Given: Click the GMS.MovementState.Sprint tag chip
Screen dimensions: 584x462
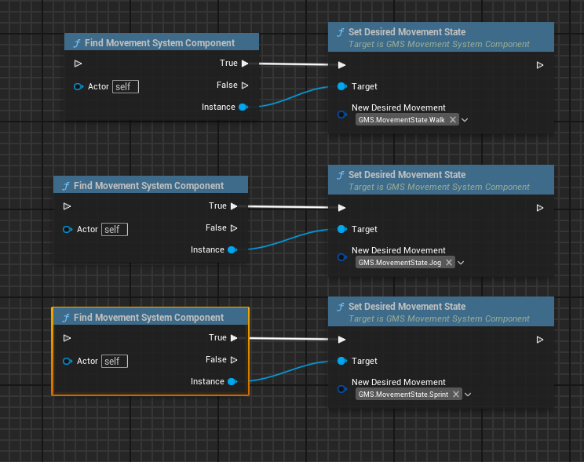Looking at the screenshot, I should (403, 395).
